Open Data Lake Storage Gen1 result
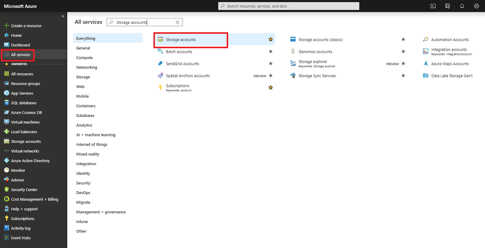This screenshot has width=485, height=248. [x=452, y=75]
